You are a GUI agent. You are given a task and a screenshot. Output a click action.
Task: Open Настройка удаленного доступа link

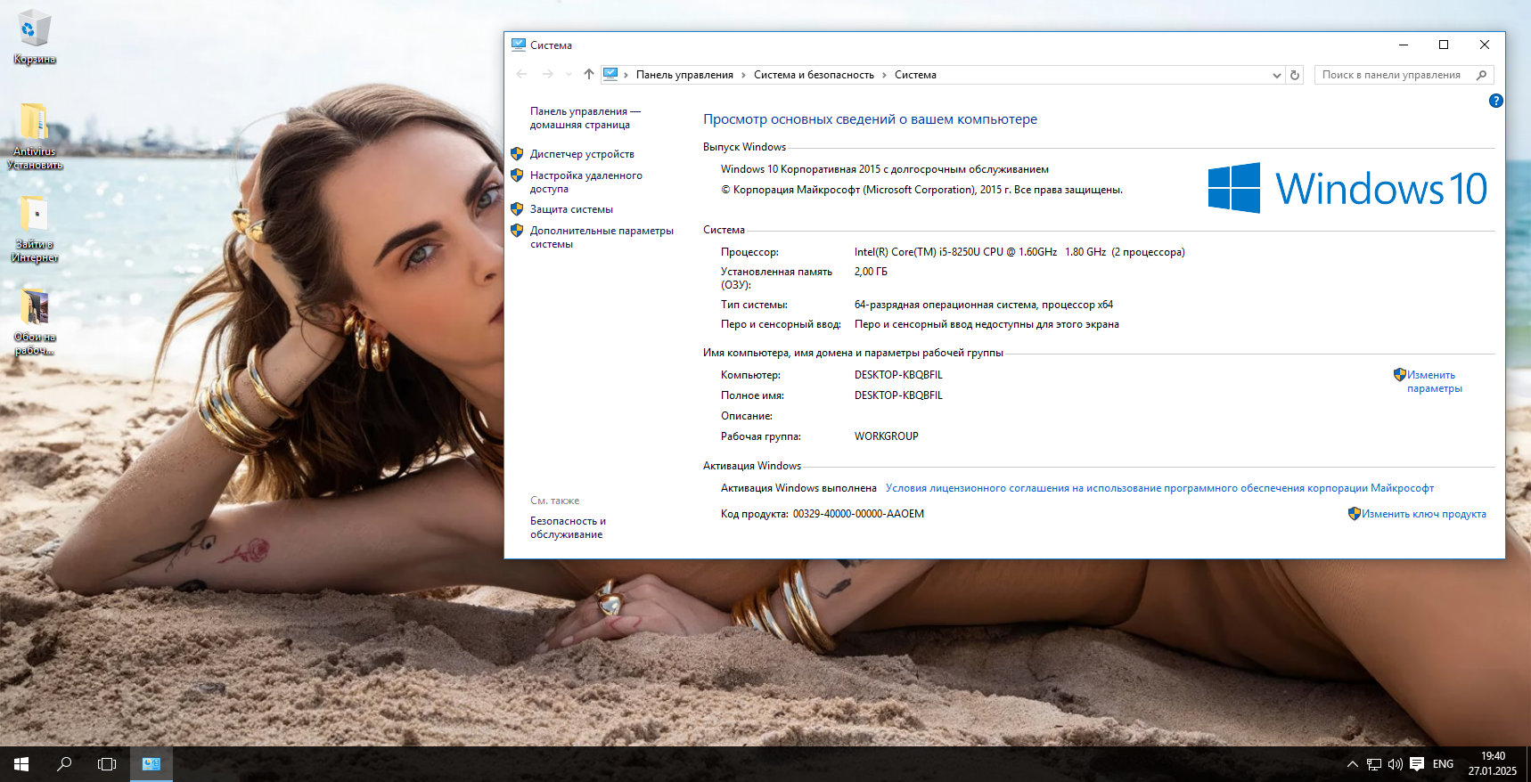585,182
